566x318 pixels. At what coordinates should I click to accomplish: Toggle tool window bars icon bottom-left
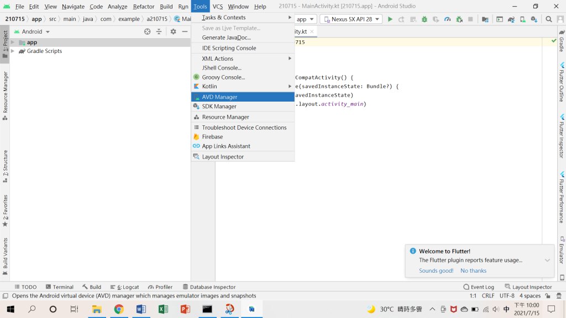6,296
